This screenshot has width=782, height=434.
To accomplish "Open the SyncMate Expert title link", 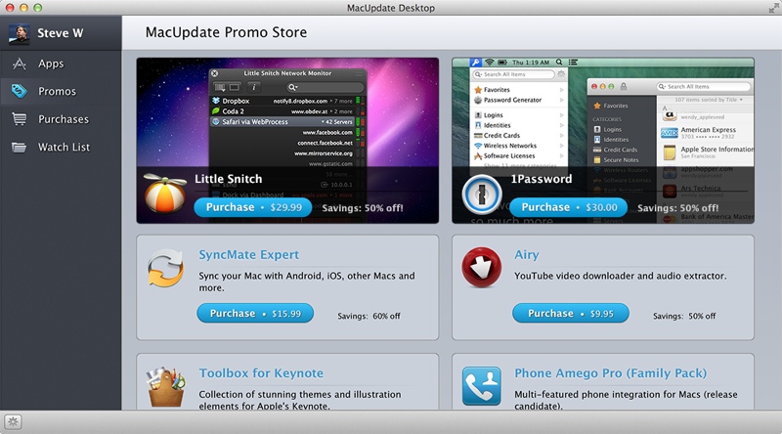I will click(x=249, y=255).
